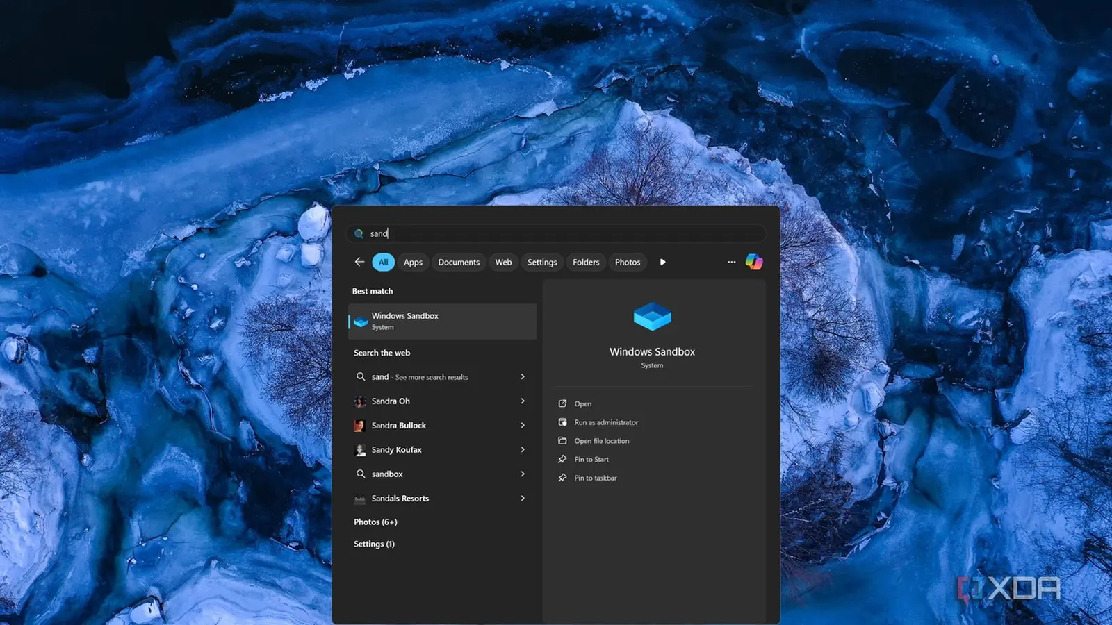Click 'sand - See more search results' text

coord(420,377)
